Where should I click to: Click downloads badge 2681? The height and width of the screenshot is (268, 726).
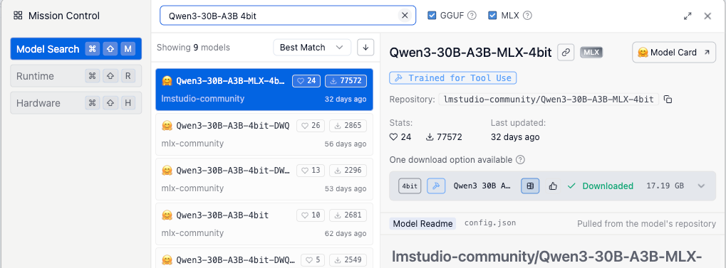coord(348,215)
